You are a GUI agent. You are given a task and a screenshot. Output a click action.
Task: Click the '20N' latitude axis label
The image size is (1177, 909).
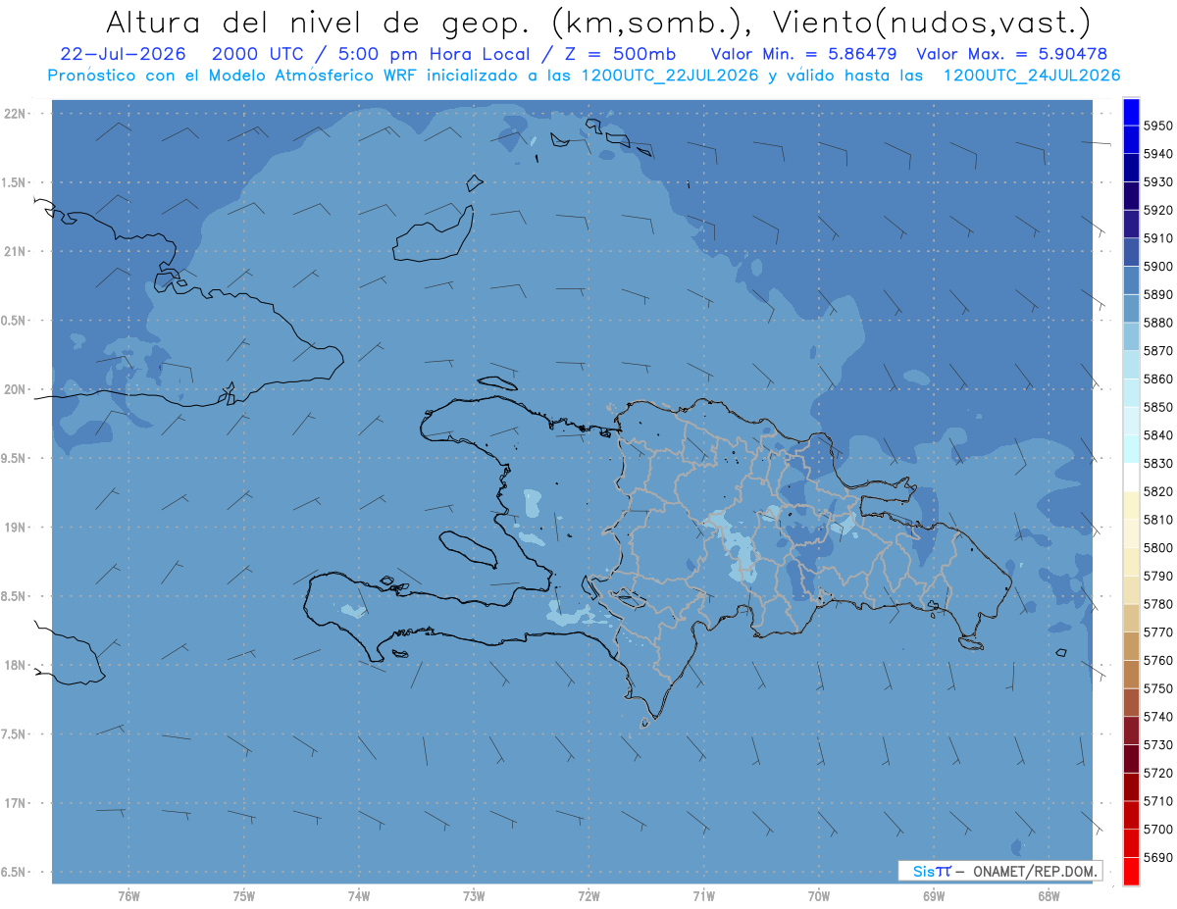point(15,389)
